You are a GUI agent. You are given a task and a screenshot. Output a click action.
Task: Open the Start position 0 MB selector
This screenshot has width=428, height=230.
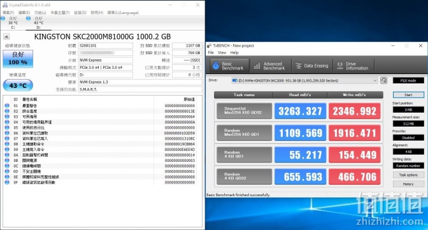tap(408, 110)
